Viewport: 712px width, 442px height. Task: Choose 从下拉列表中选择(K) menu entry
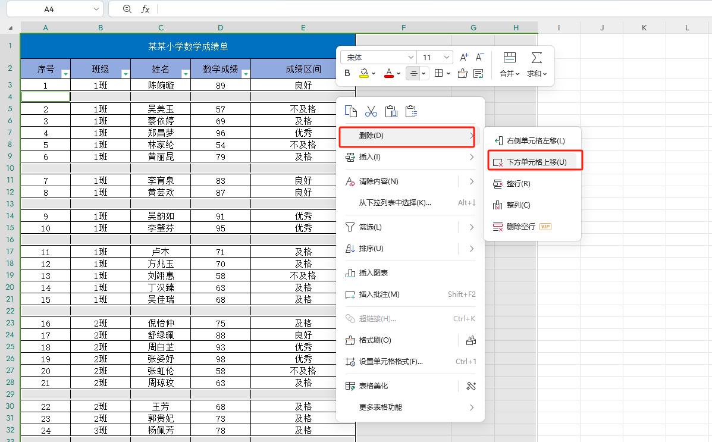click(x=410, y=203)
